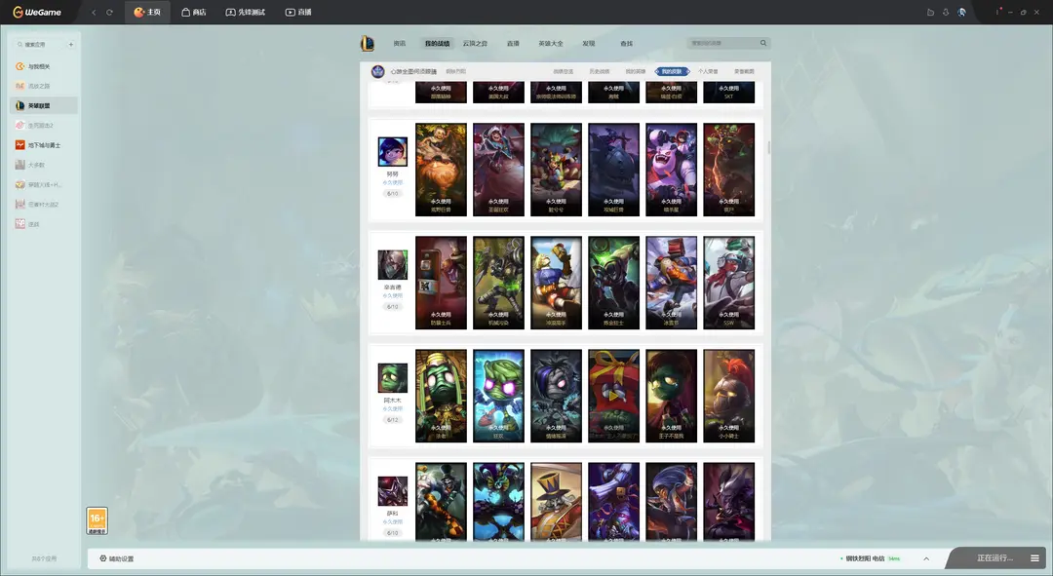Select 流放之路 in the game list
The image size is (1053, 576).
(44, 86)
